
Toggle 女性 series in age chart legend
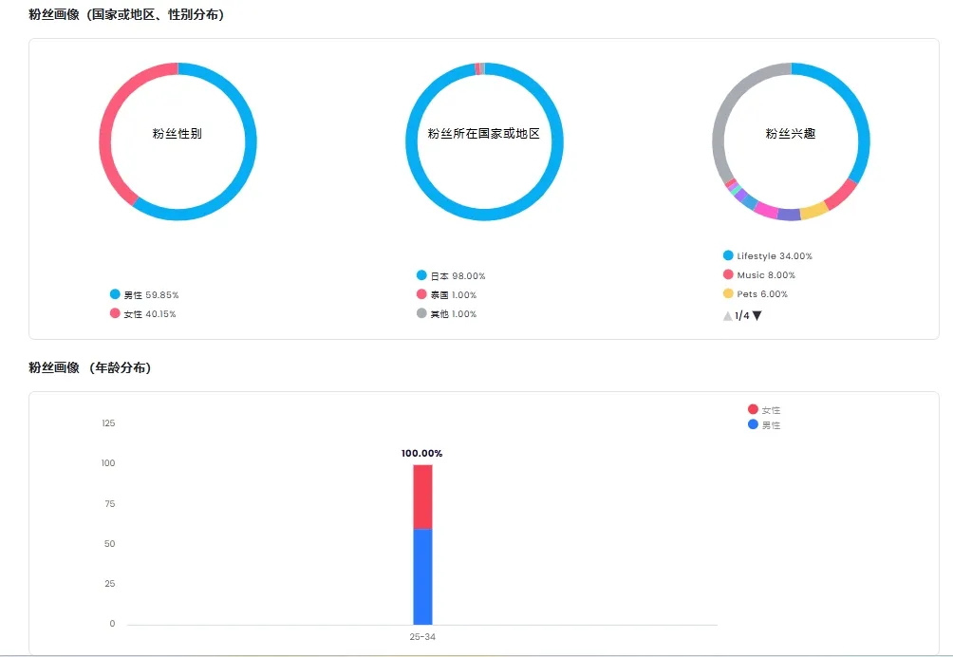coord(765,410)
